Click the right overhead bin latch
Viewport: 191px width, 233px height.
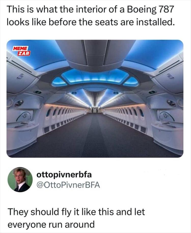(x=171, y=76)
